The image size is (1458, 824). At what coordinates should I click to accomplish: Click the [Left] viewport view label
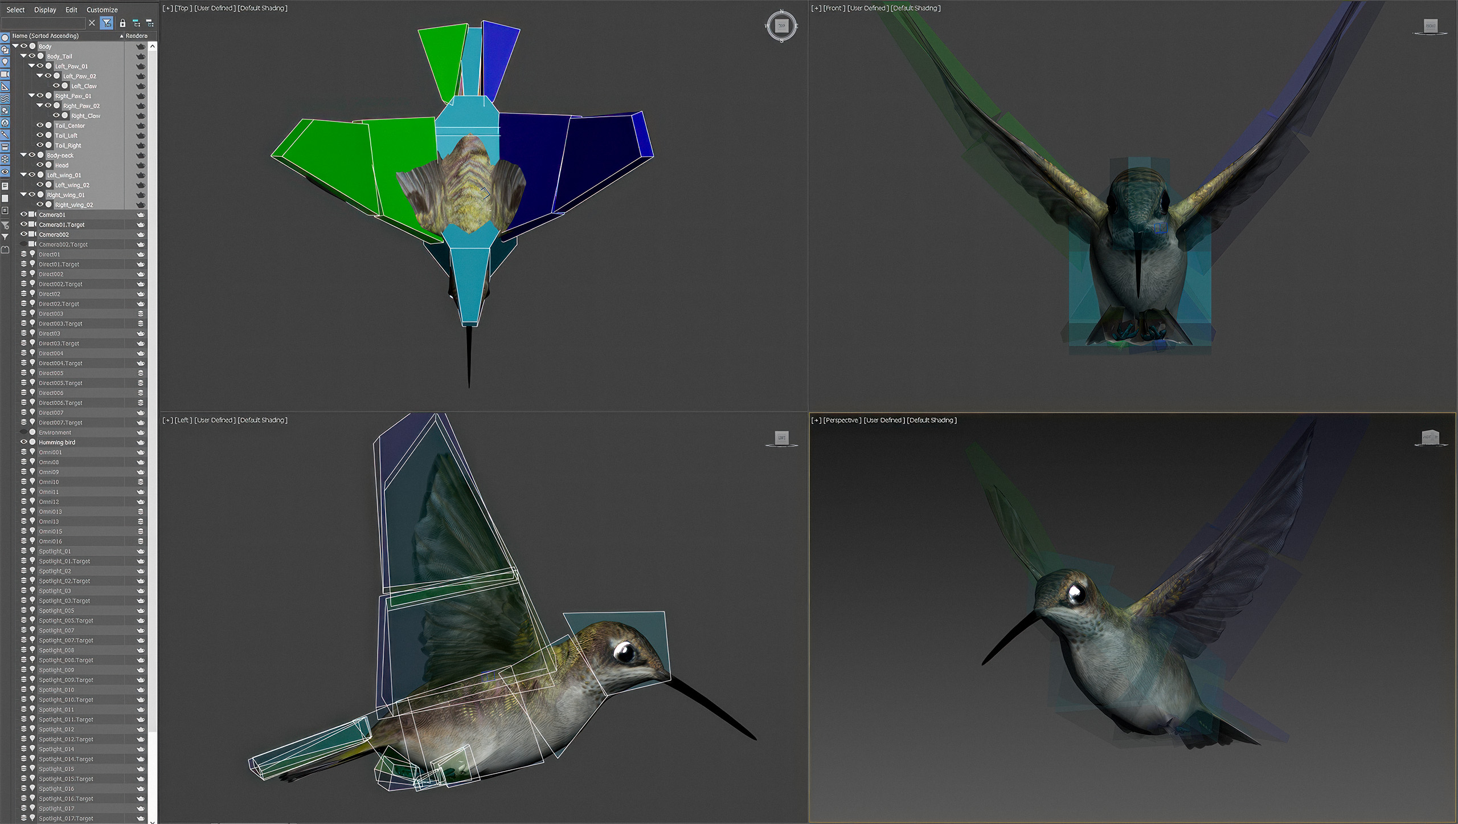(183, 421)
